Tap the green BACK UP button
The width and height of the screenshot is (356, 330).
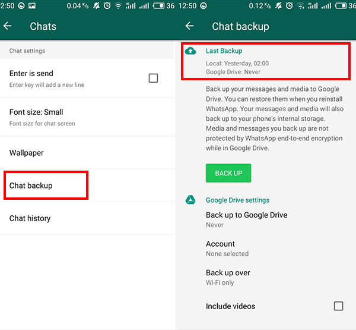pos(228,173)
